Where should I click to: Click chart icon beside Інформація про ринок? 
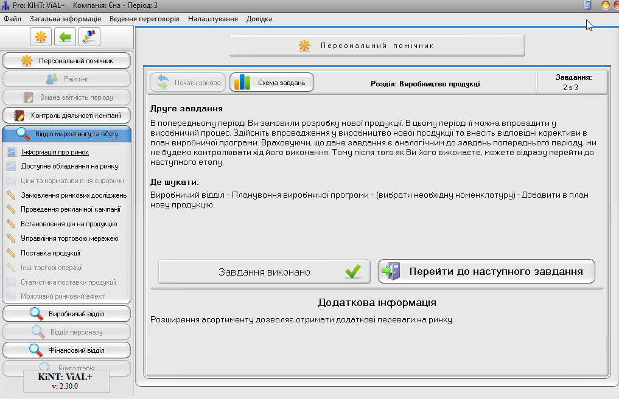click(11, 152)
